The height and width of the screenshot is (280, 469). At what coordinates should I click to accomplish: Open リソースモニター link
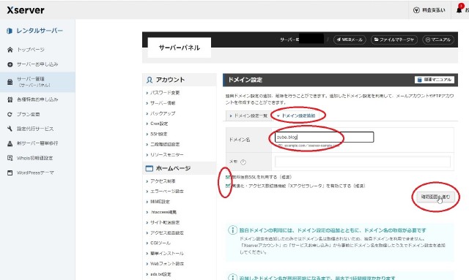click(167, 155)
